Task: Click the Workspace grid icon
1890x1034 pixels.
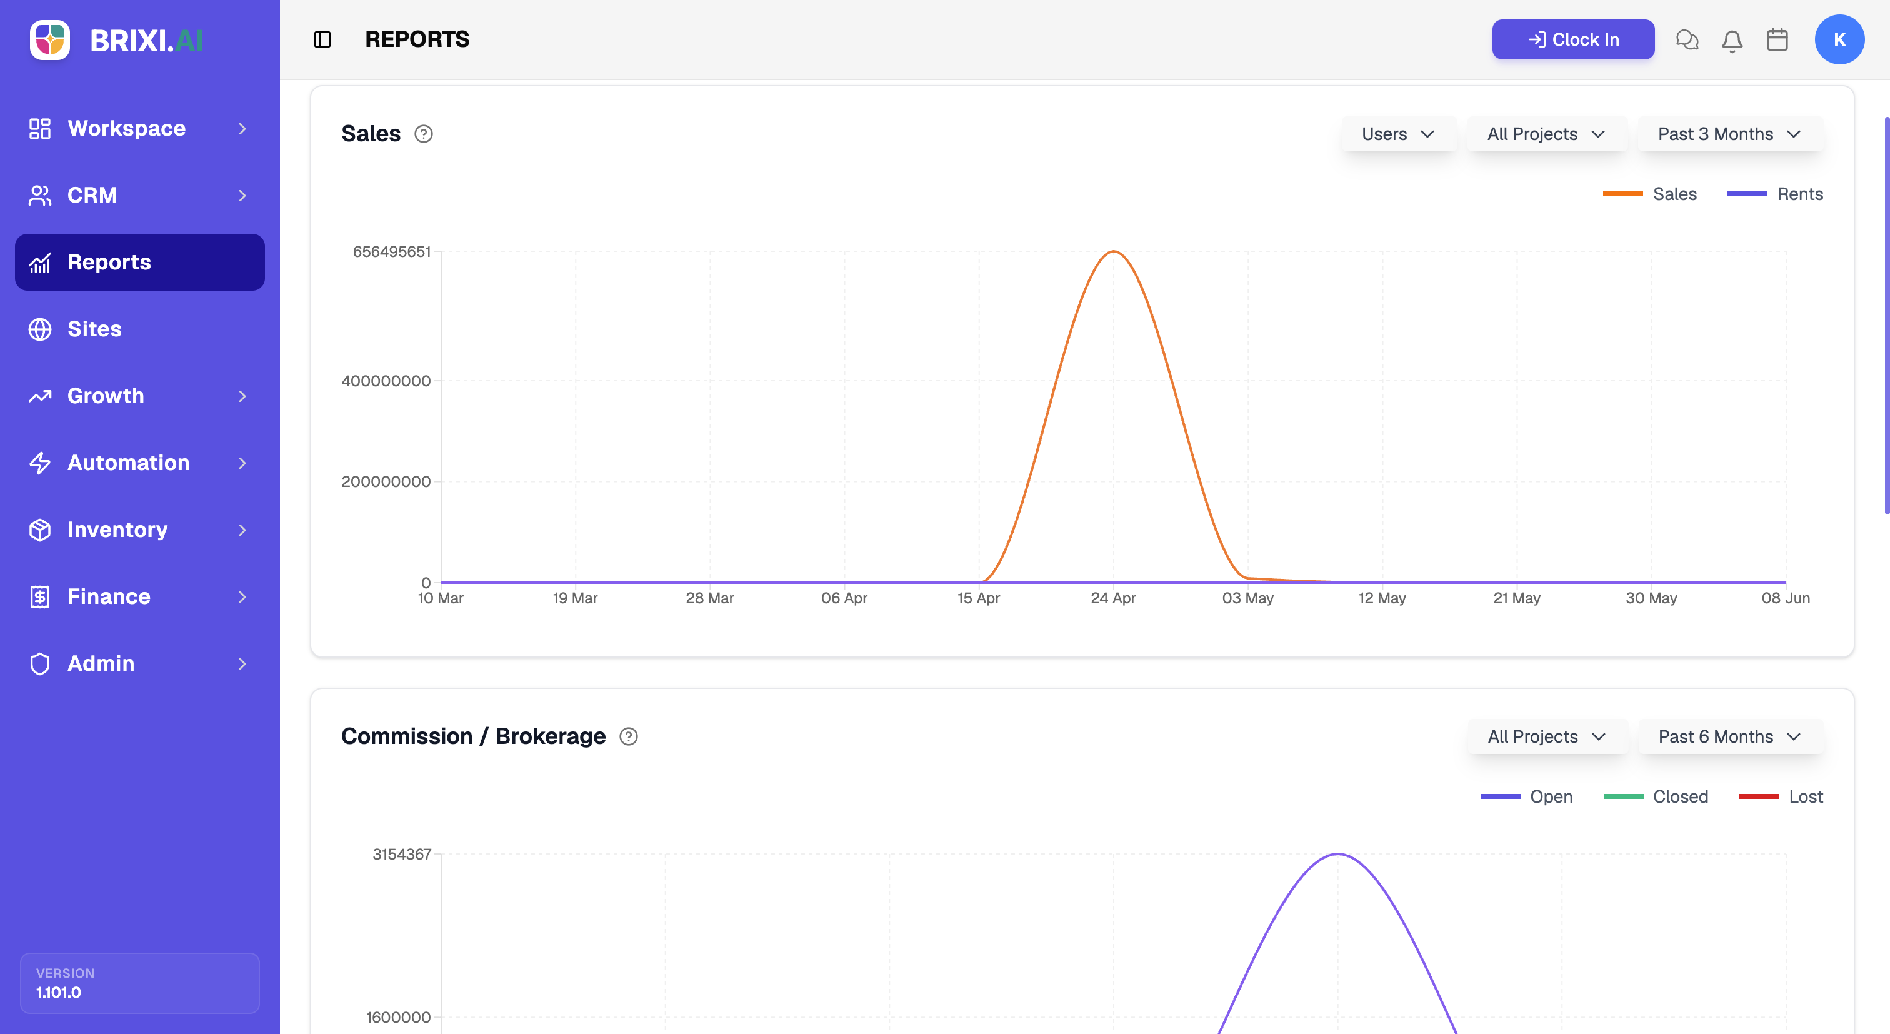Action: (39, 128)
